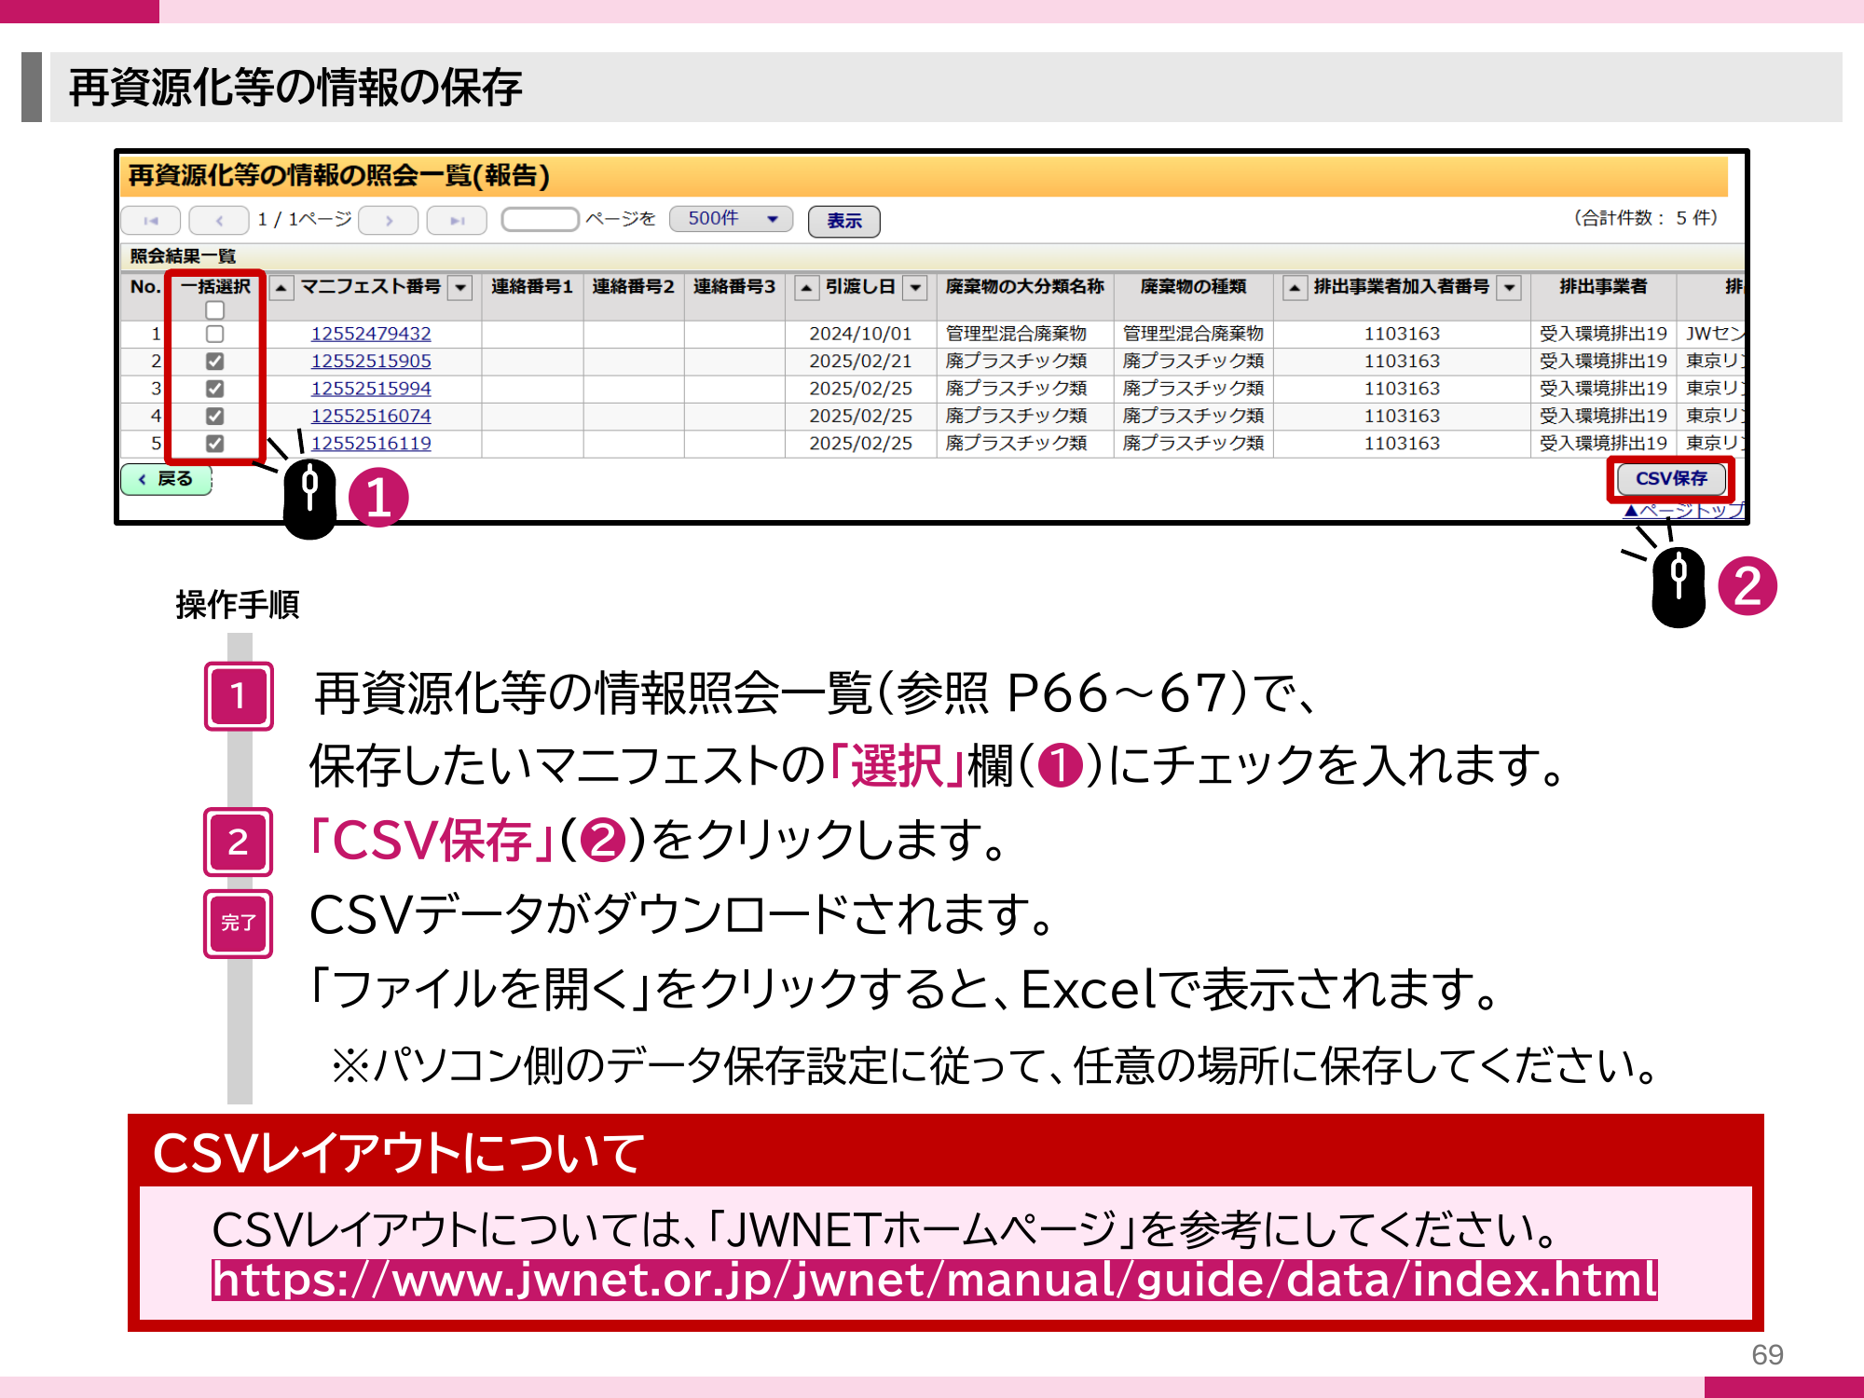Uncheck row 4 checkbox for 12552516074
The image size is (1864, 1398).
215,416
